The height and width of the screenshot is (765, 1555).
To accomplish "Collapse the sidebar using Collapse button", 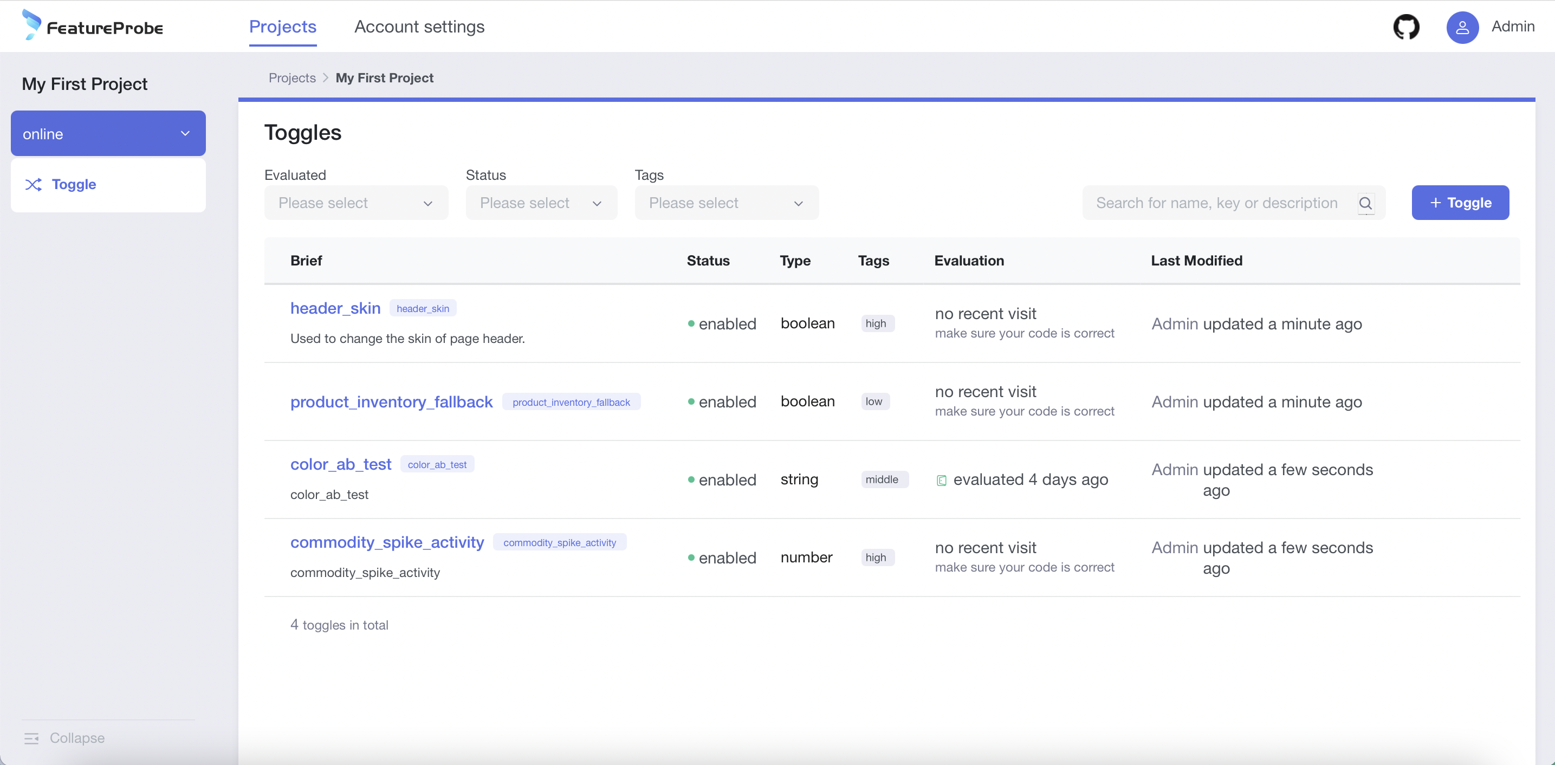I will pos(64,738).
